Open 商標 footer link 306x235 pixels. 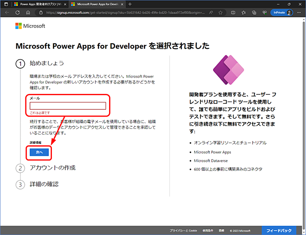221,231
